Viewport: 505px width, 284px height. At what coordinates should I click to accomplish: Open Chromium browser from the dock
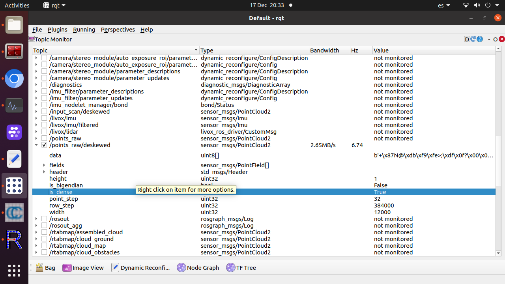(x=14, y=79)
